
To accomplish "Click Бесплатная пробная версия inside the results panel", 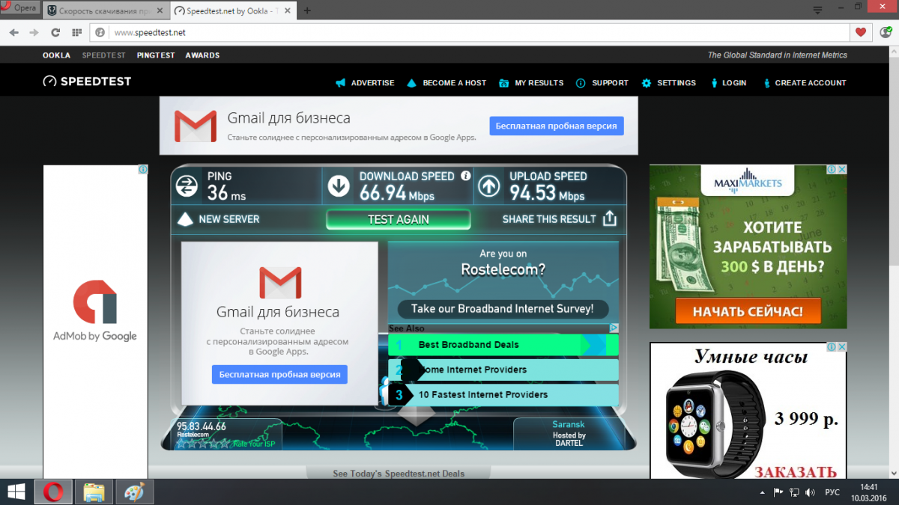I will click(x=279, y=374).
